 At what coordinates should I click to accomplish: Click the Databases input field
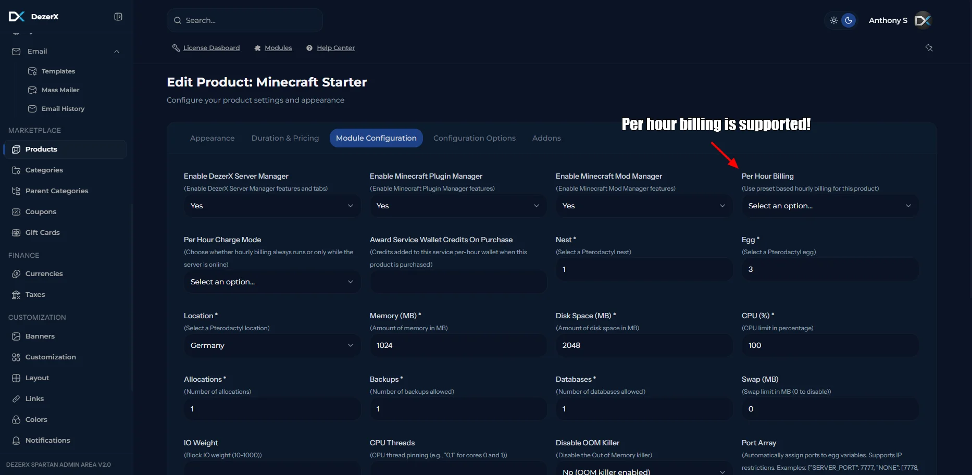pyautogui.click(x=644, y=409)
